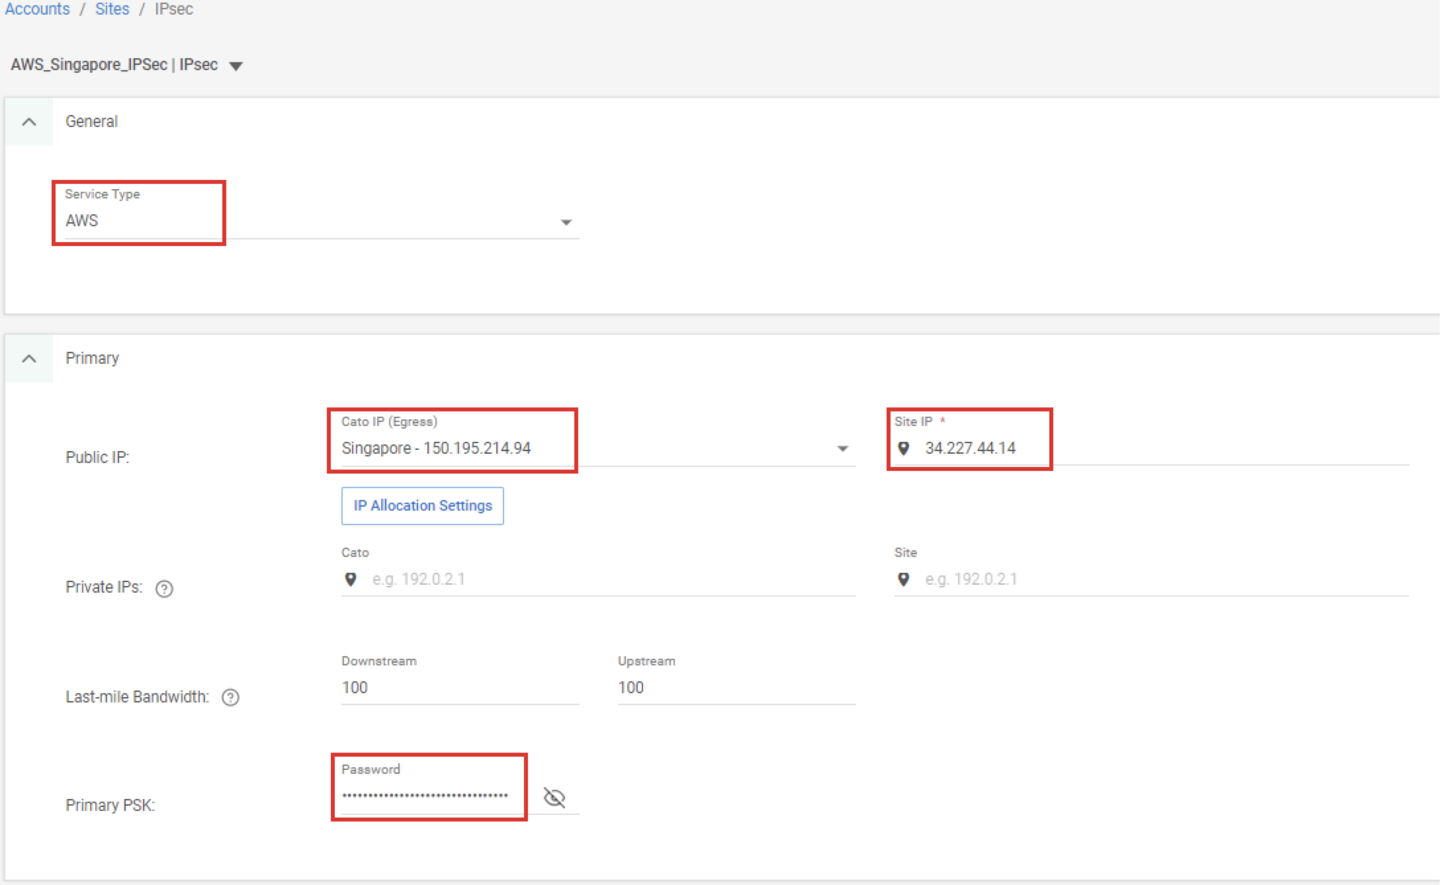This screenshot has height=885, width=1441.
Task: Click the Cato private IP pin icon
Action: coord(351,579)
